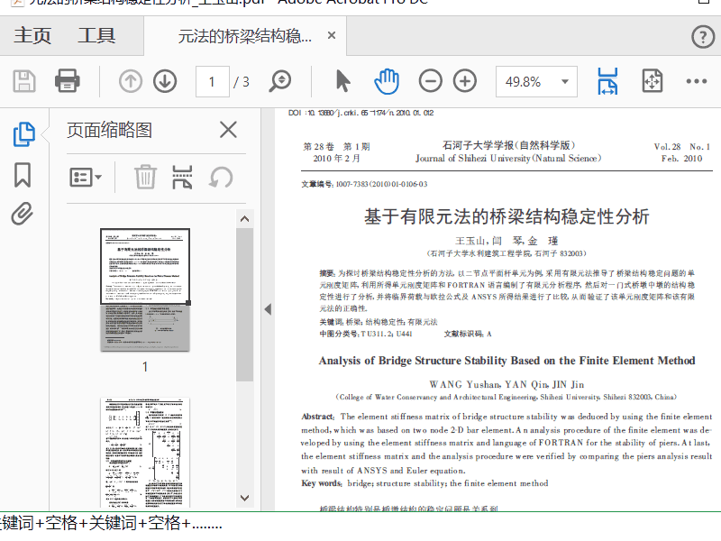This screenshot has height=541, width=721.
Task: Open the help question mark
Action: tap(703, 36)
